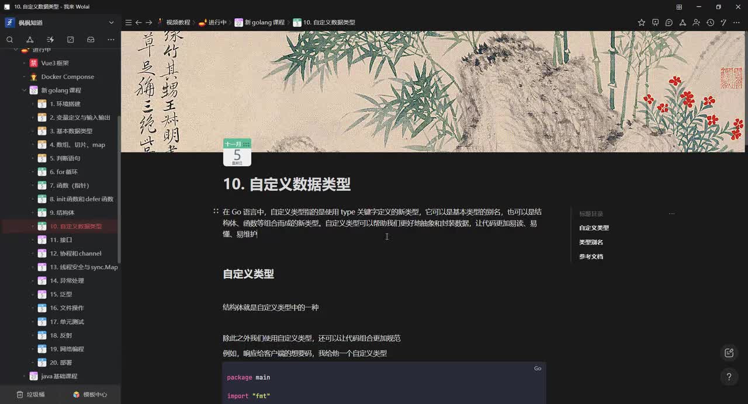This screenshot has width=748, height=404.
Task: Click the calendar page icon above title
Action: click(237, 152)
